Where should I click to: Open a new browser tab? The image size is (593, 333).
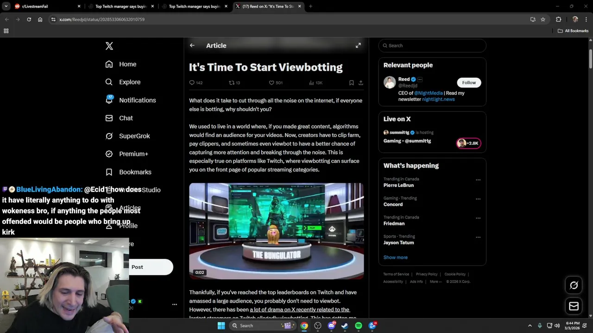(310, 6)
